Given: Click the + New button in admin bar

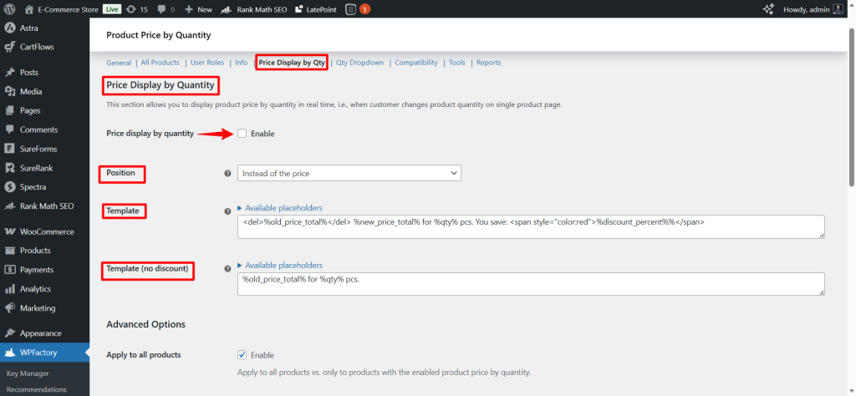Looking at the screenshot, I should [198, 9].
